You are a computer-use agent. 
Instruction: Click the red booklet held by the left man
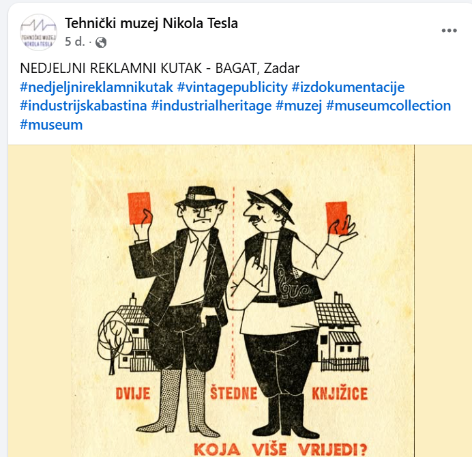tap(139, 208)
